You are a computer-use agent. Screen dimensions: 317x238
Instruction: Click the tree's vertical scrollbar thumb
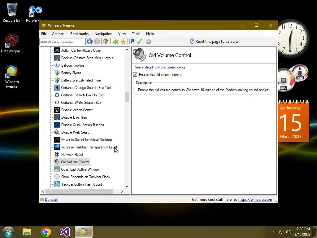[x=127, y=97]
